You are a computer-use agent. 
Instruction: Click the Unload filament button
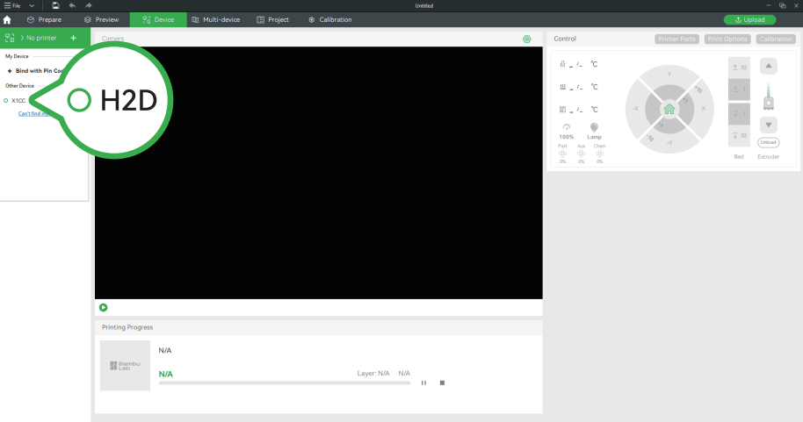pyautogui.click(x=768, y=143)
